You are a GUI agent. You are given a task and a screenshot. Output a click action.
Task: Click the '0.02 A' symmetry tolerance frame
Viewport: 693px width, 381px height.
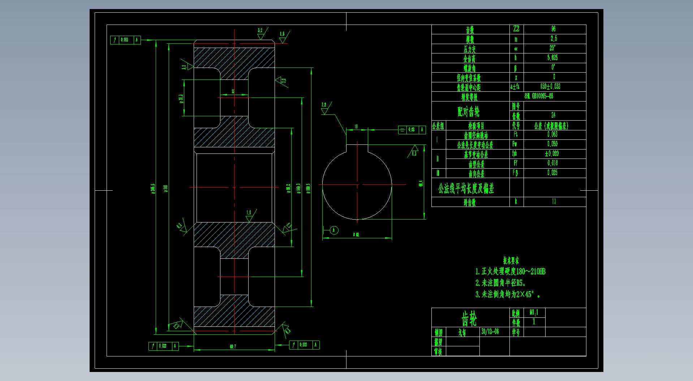click(412, 130)
